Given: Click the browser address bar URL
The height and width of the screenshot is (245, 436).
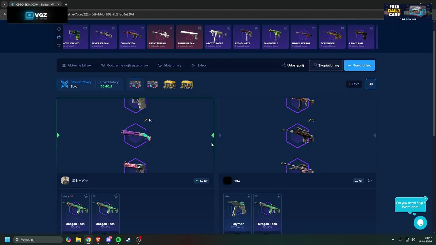Looking at the screenshot, I should pos(100,14).
